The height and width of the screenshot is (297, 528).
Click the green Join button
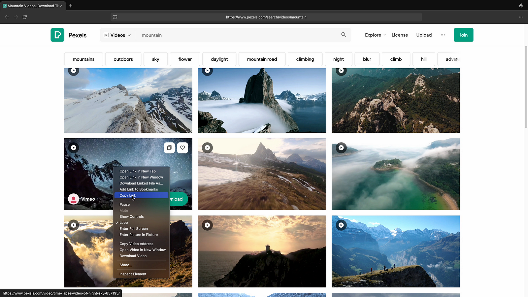point(463,35)
